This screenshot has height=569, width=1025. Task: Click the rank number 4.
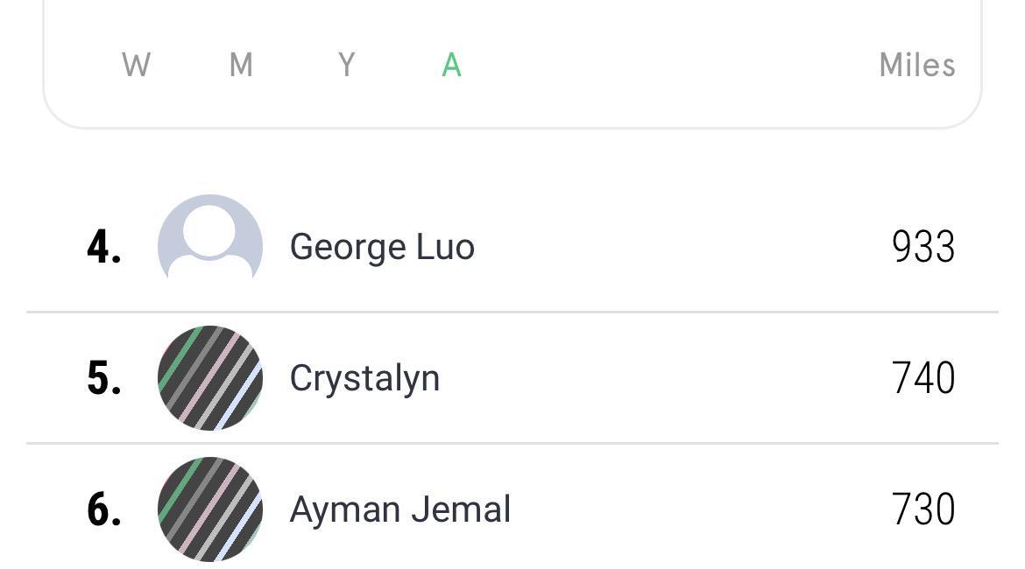tap(104, 248)
